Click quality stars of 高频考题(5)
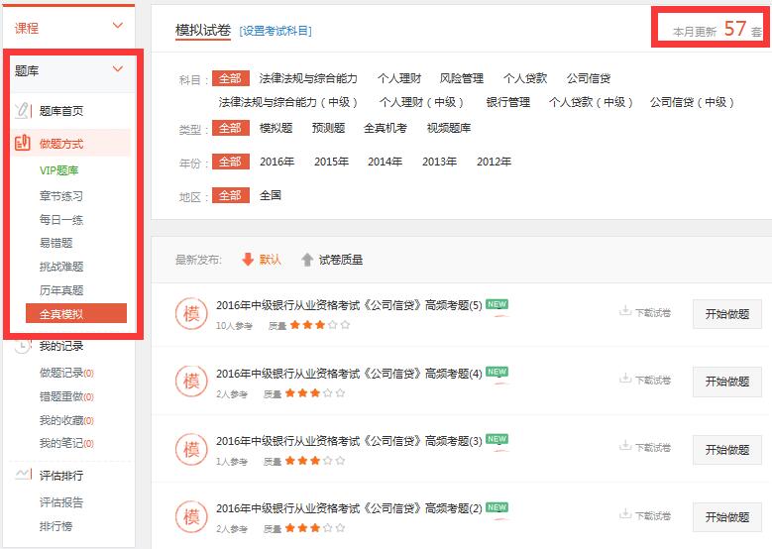The image size is (772, 549). tap(320, 325)
